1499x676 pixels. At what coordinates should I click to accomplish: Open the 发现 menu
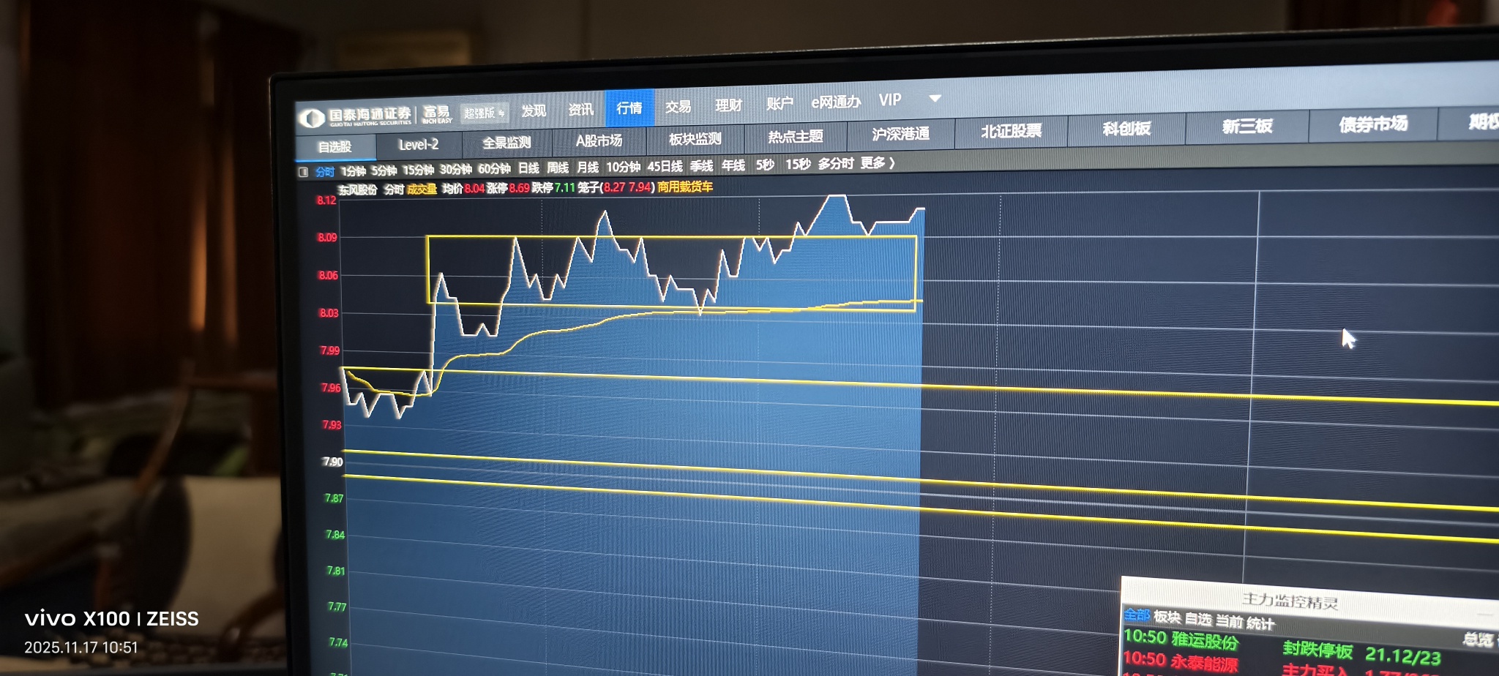(x=534, y=110)
